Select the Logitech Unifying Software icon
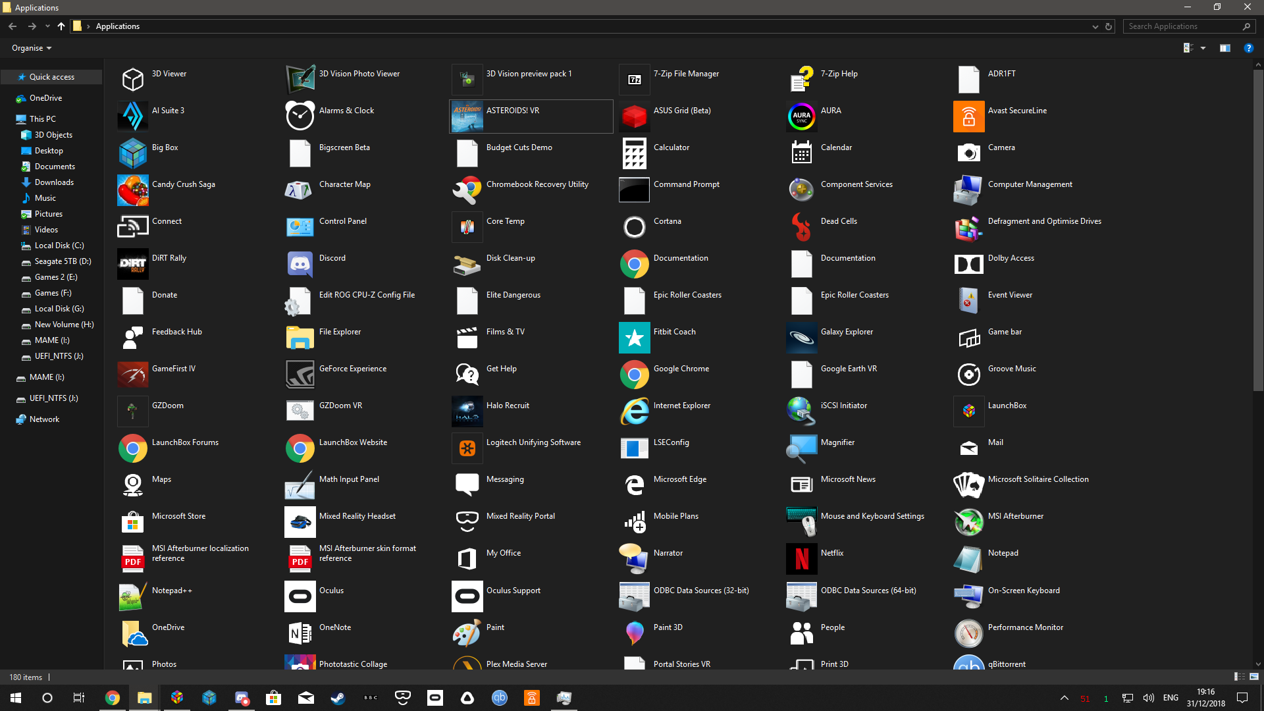 tap(467, 448)
